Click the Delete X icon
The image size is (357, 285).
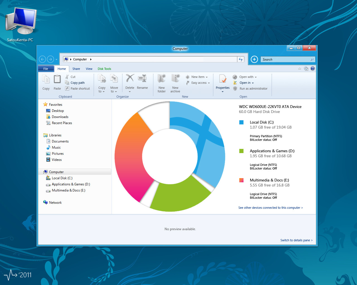[130, 78]
